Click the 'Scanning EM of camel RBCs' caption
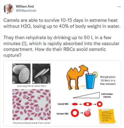The height and width of the screenshot is (128, 124). tap(31, 86)
